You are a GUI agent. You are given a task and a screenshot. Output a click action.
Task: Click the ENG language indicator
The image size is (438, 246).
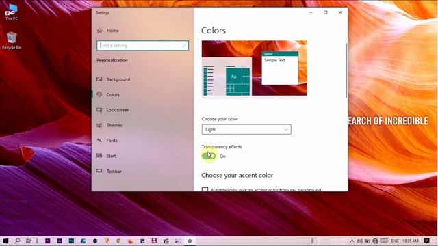click(x=395, y=241)
